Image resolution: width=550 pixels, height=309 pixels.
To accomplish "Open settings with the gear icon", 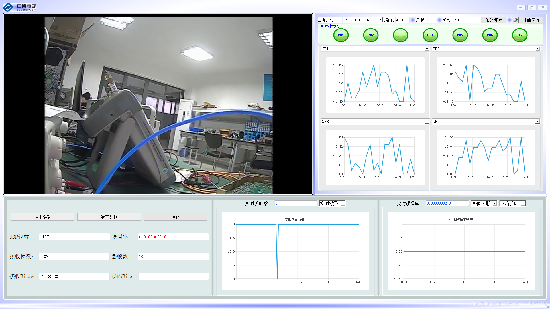I will coord(516,20).
